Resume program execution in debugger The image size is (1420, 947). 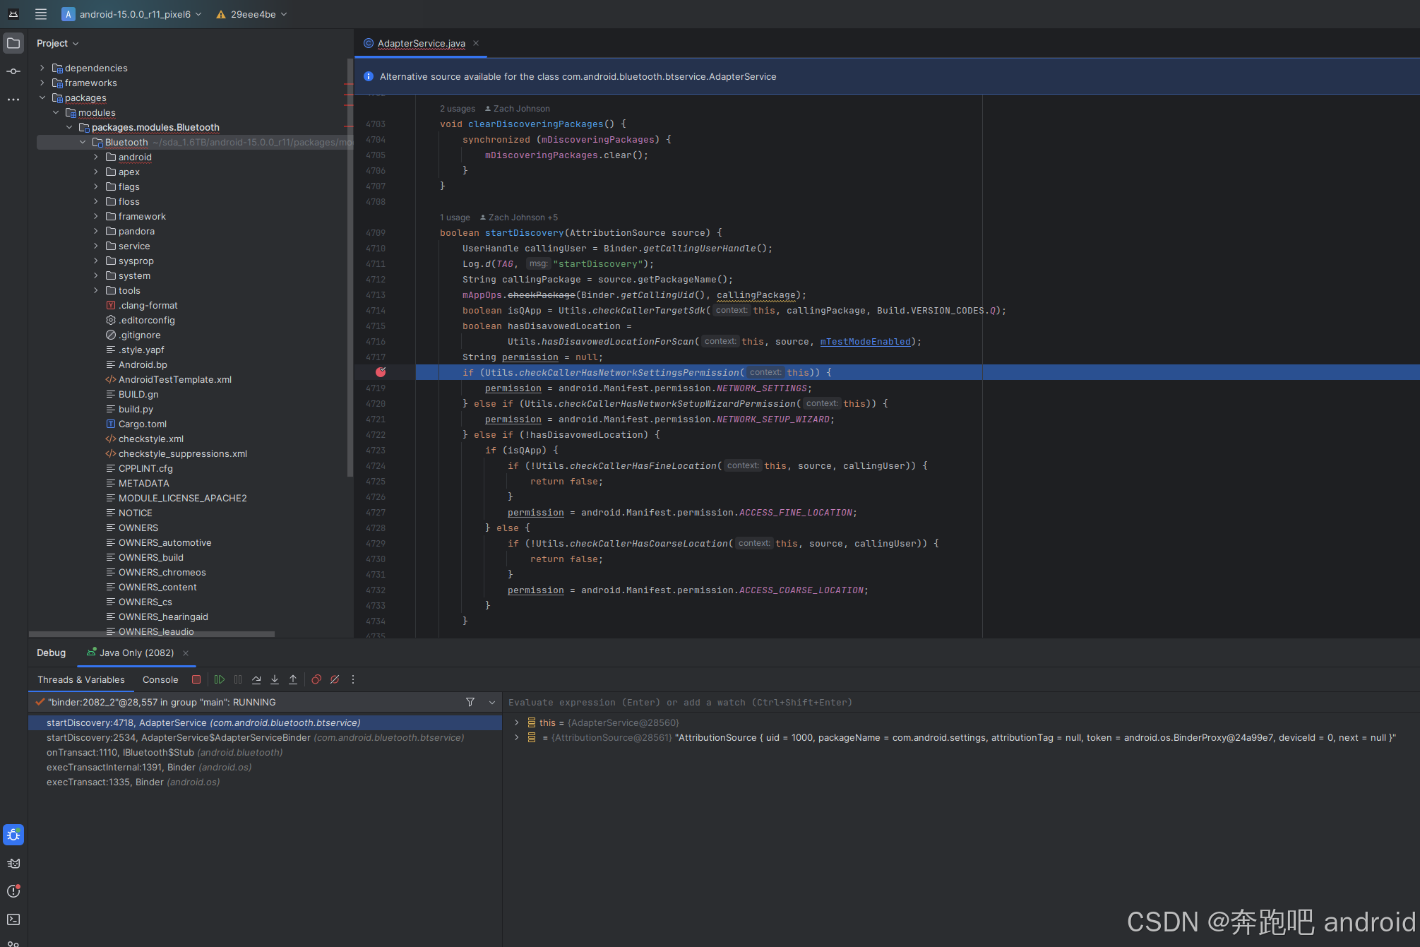pyautogui.click(x=219, y=679)
